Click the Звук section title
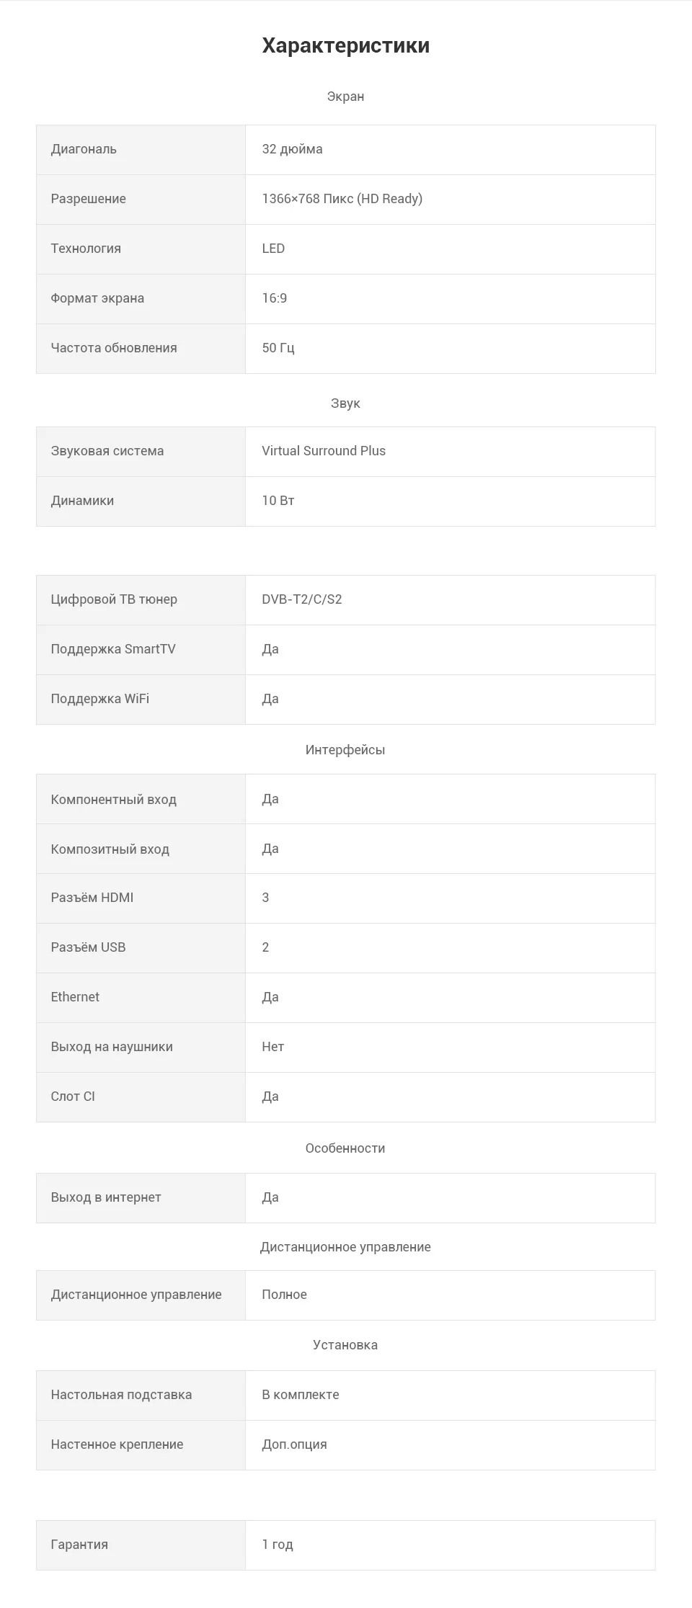The width and height of the screenshot is (692, 1608). 345,403
